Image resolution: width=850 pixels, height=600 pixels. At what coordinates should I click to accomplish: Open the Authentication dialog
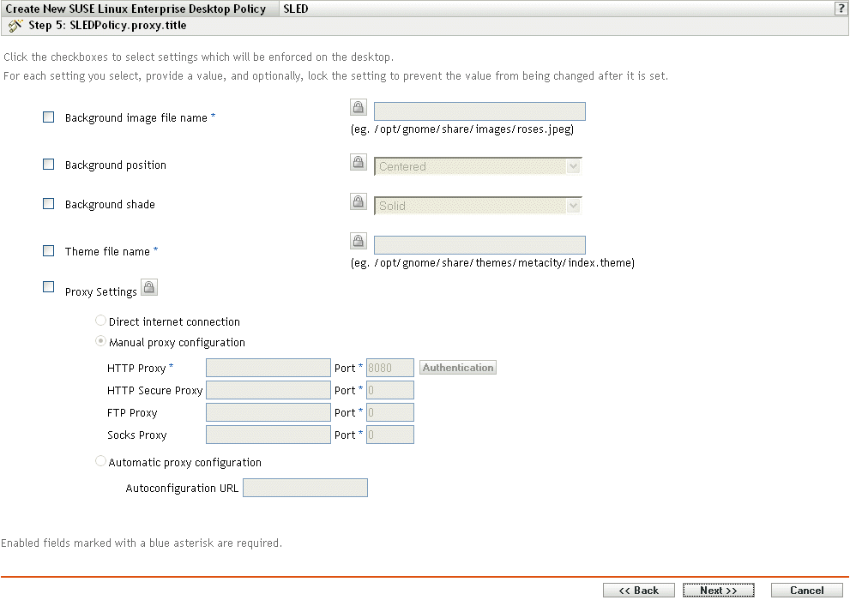point(457,367)
